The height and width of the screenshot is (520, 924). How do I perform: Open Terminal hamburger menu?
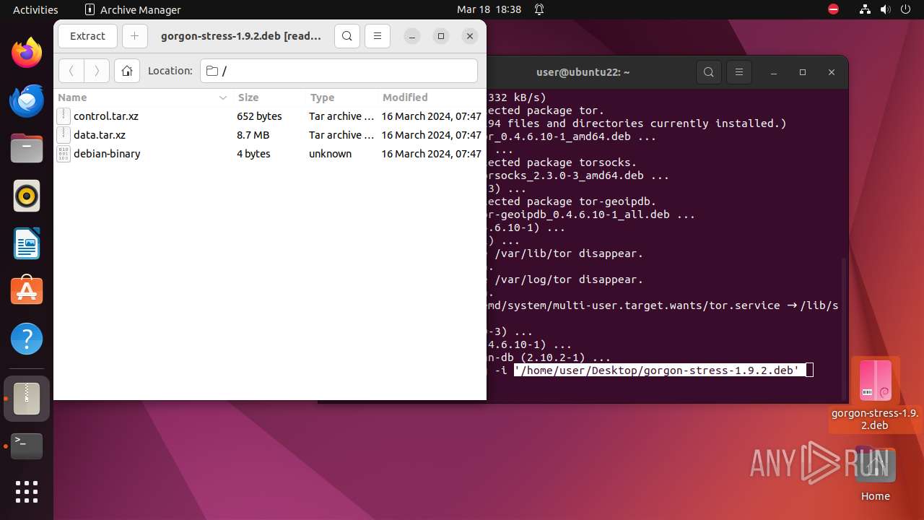(739, 72)
